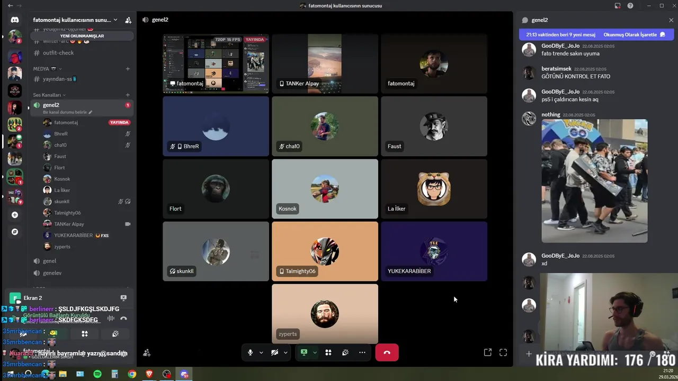Toggle camera on in call bar
678x381 pixels.
coord(274,352)
